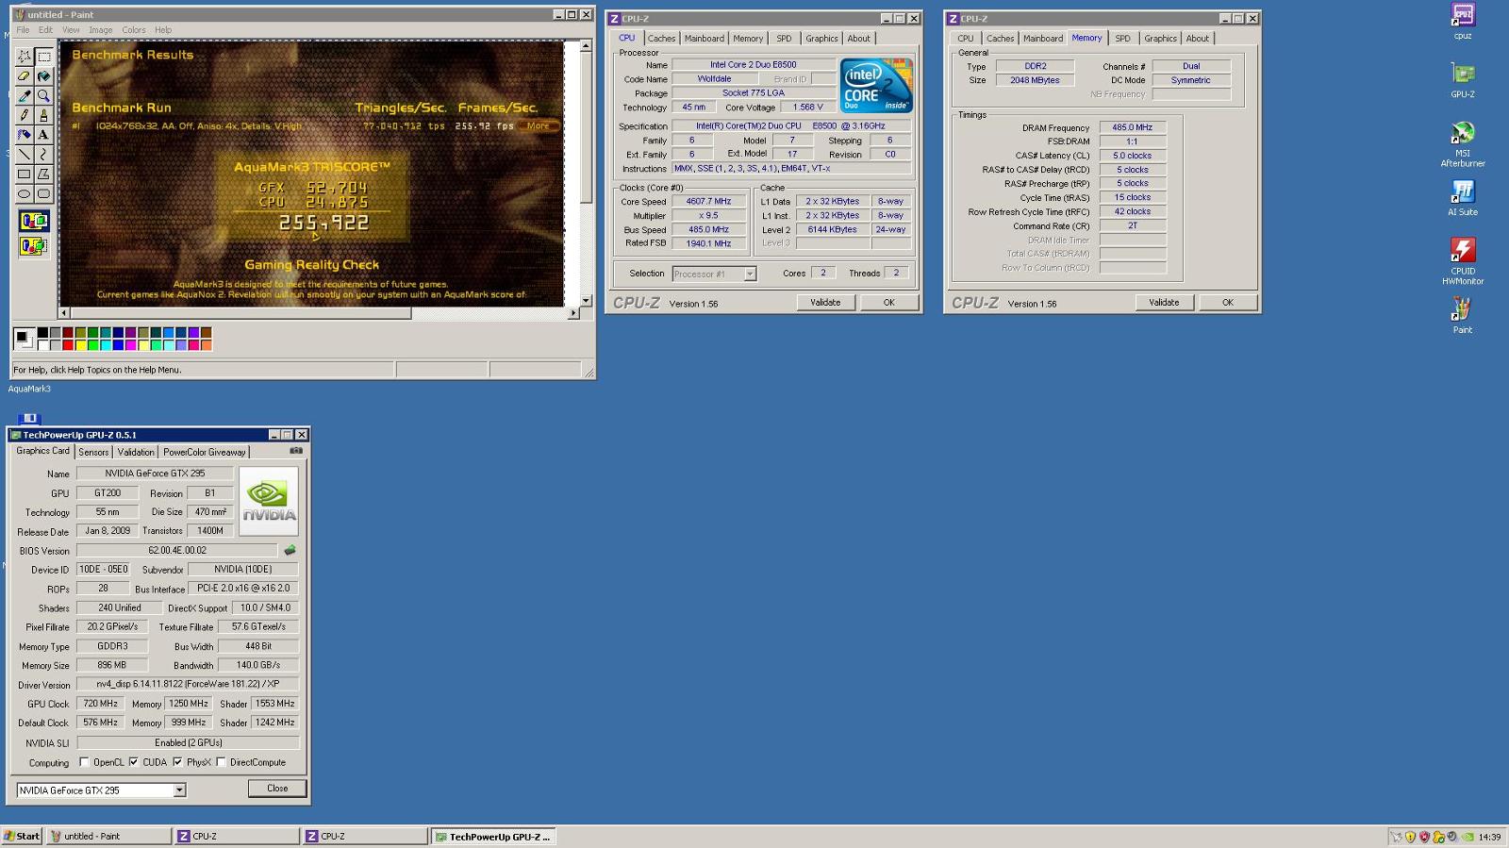The height and width of the screenshot is (848, 1509).
Task: Pick the black swatch in Paint palette
Action: click(42, 333)
